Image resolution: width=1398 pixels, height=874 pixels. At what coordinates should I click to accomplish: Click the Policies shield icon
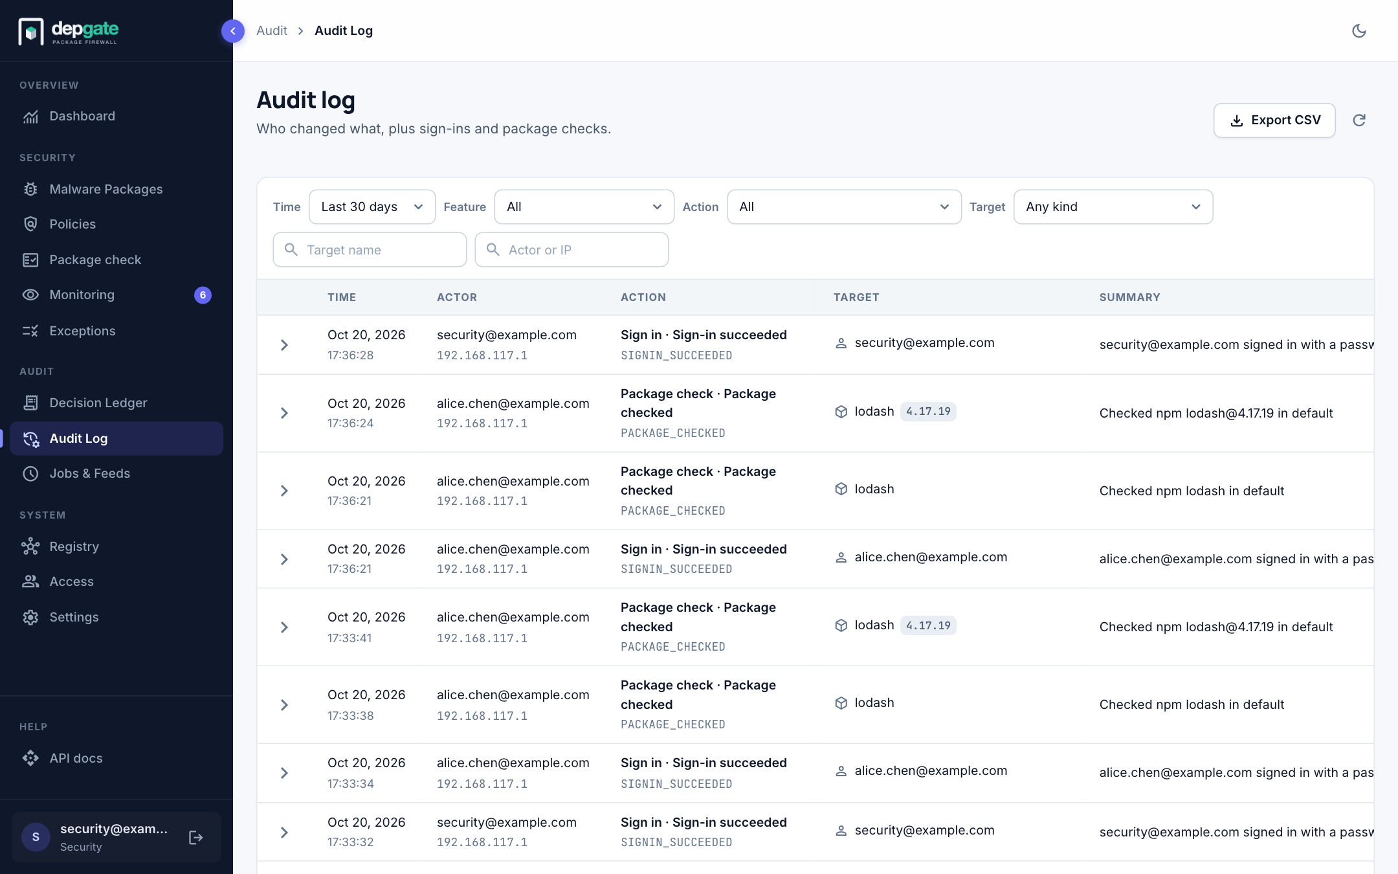(30, 224)
